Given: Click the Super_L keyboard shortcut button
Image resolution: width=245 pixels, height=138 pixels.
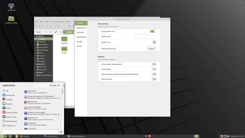Looking at the screenshot, I should (152, 49).
